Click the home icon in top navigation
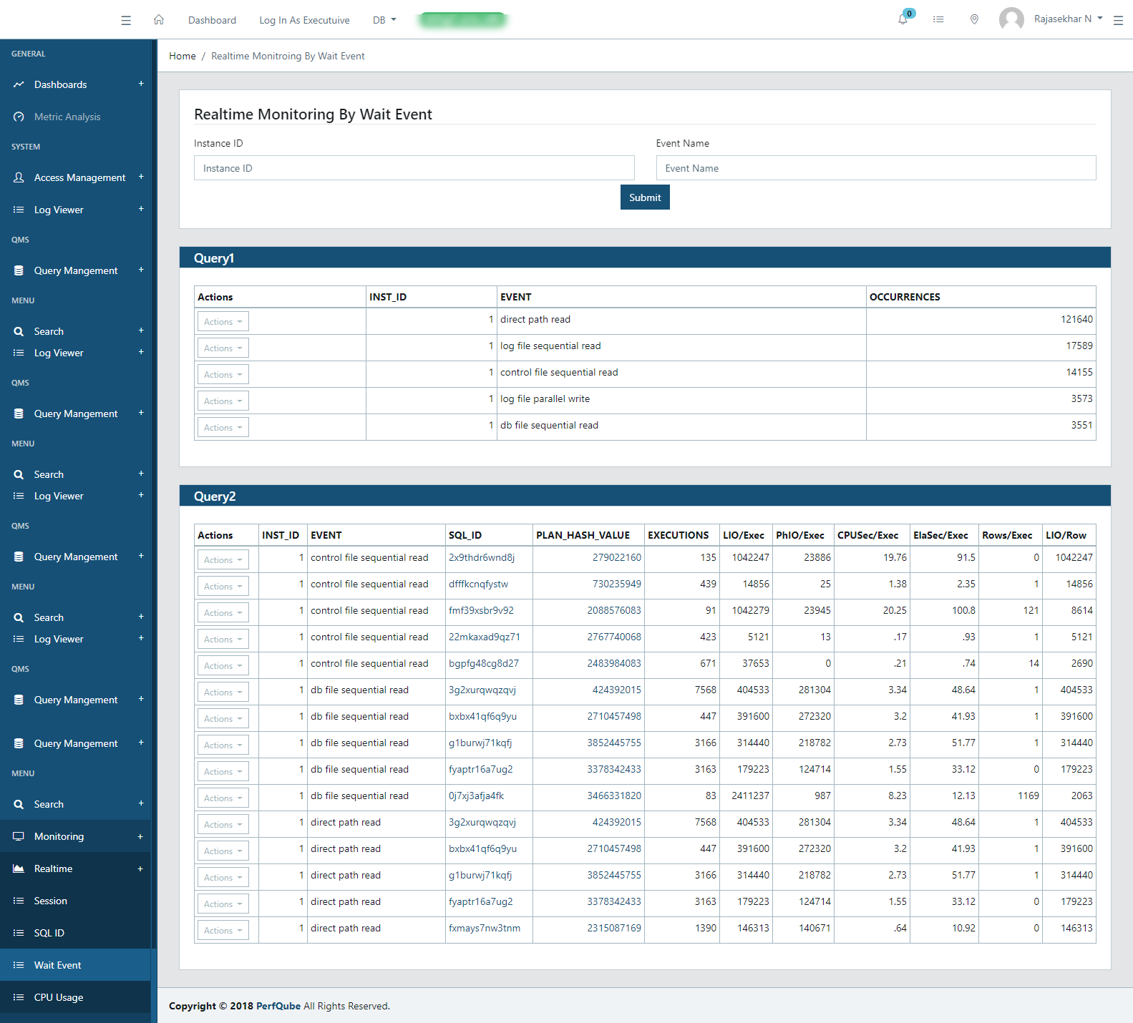This screenshot has width=1133, height=1023. click(x=159, y=20)
